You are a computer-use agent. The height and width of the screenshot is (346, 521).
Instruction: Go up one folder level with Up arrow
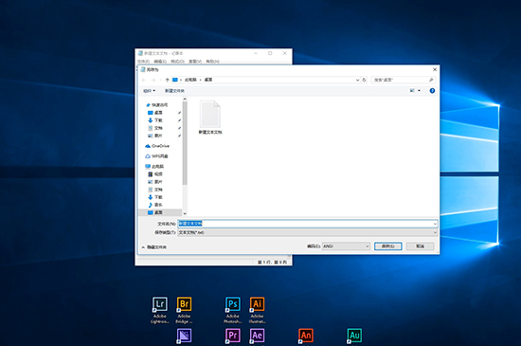pyautogui.click(x=167, y=80)
